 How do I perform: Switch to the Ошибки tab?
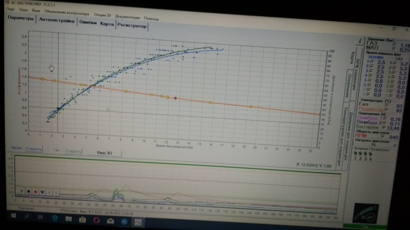point(88,23)
